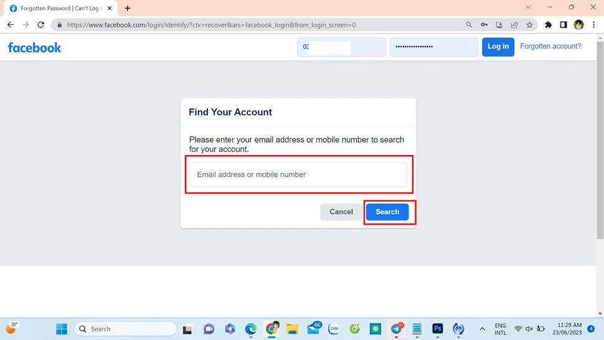The width and height of the screenshot is (604, 340).
Task: Open the zoom magnifier in address bar
Action: [x=469, y=25]
